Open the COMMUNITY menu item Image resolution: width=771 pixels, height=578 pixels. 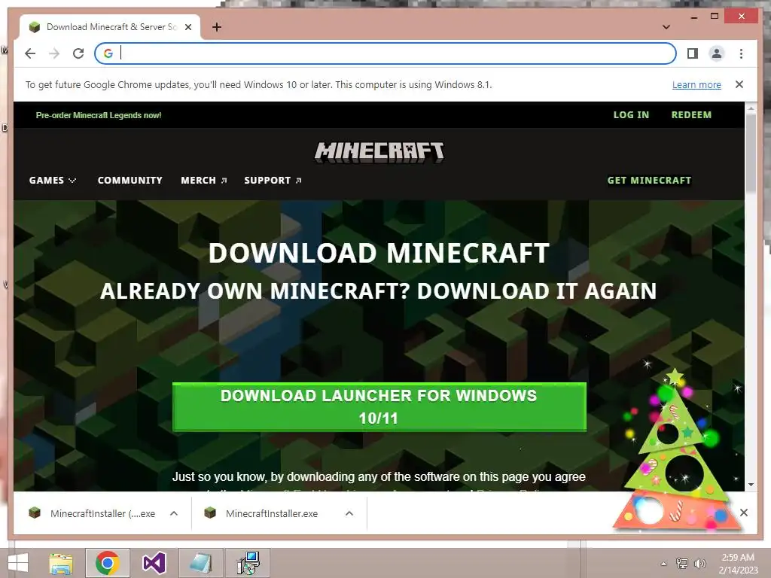[x=130, y=181]
